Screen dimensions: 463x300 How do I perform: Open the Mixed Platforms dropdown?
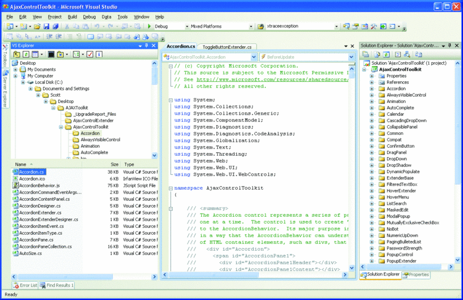(x=251, y=26)
